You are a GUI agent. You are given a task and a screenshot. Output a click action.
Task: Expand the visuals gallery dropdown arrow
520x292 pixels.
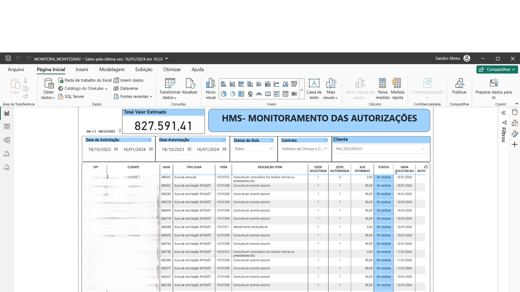(x=302, y=90)
